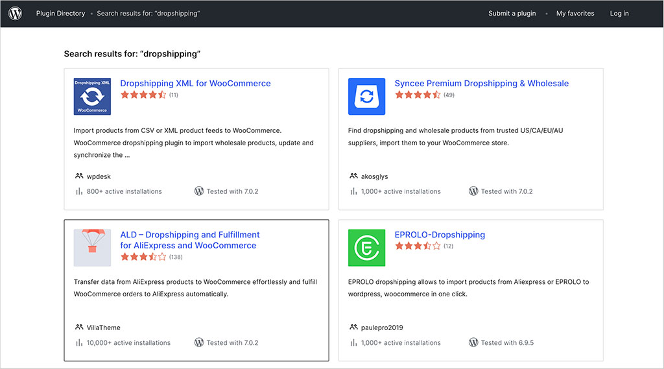The width and height of the screenshot is (664, 369).
Task: Click the paulepro2019 author name
Action: pos(382,327)
